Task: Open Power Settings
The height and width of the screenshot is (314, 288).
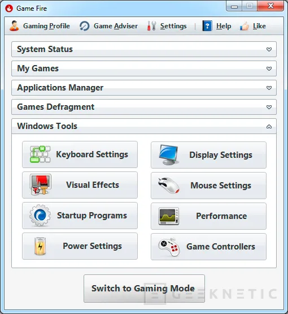Action: pyautogui.click(x=80, y=246)
